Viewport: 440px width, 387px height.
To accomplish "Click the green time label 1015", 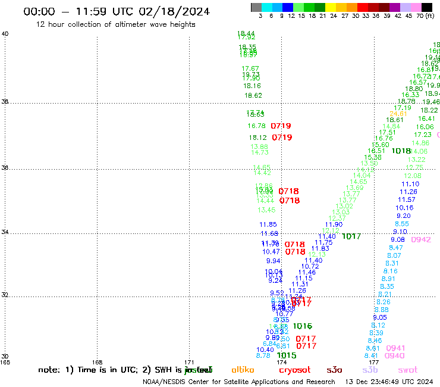I will click(287, 355).
